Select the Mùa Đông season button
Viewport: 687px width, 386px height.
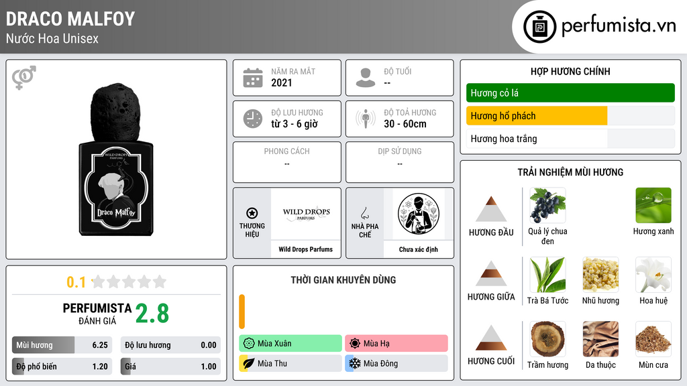[397, 363]
